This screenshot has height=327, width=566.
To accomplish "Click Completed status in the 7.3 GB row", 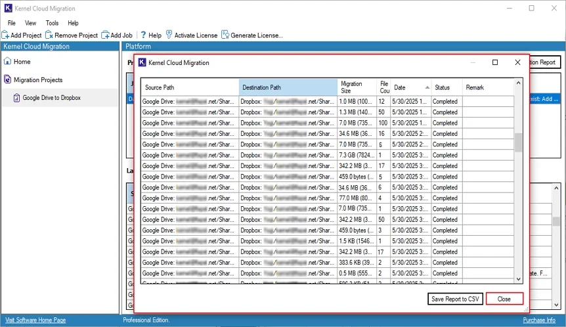I will click(x=446, y=155).
